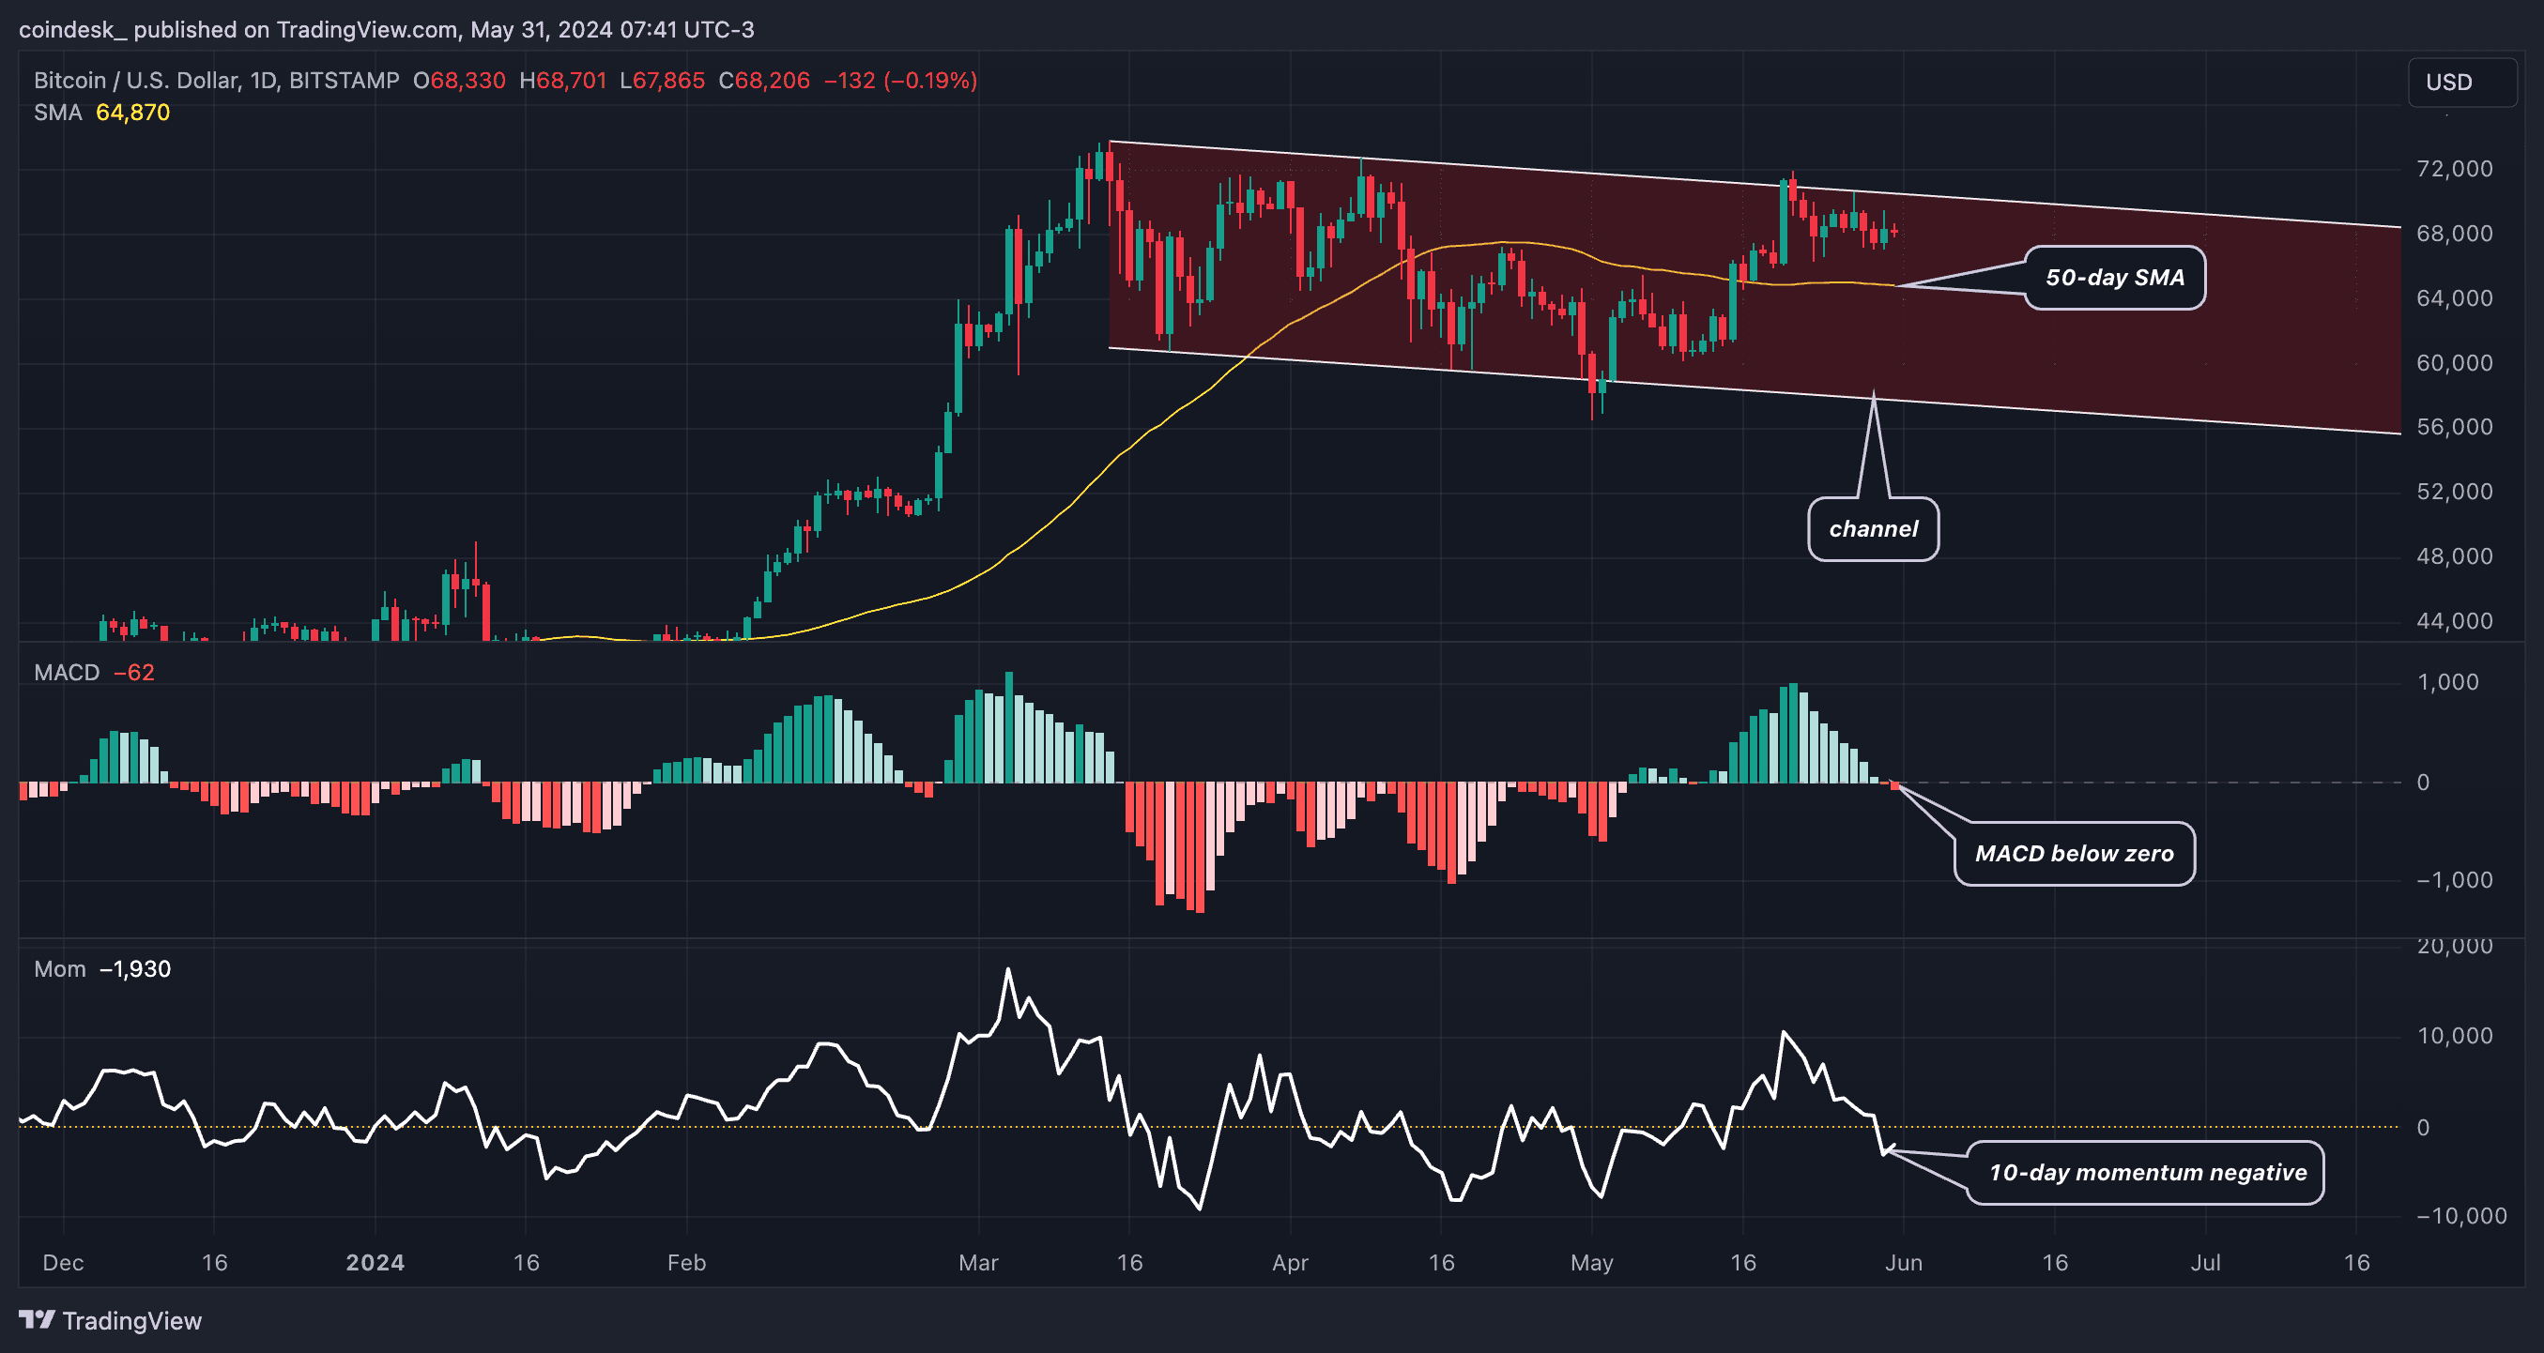Select the 'channel' annotation label
This screenshot has width=2544, height=1353.
click(x=1873, y=529)
